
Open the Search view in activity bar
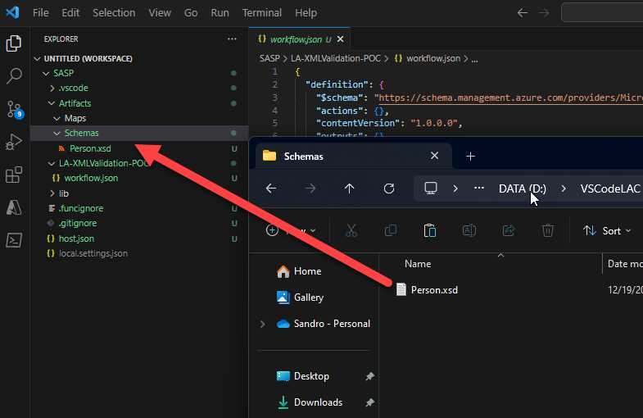(14, 76)
